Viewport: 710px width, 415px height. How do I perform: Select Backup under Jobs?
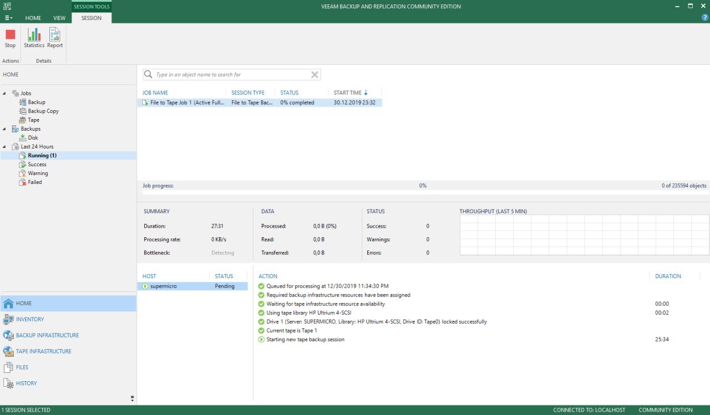click(x=37, y=102)
